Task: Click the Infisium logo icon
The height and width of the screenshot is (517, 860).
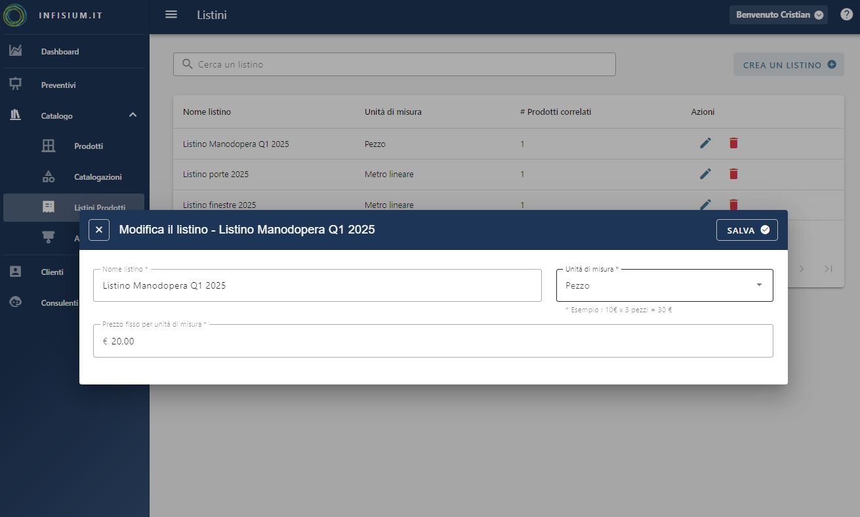Action: coord(15,15)
